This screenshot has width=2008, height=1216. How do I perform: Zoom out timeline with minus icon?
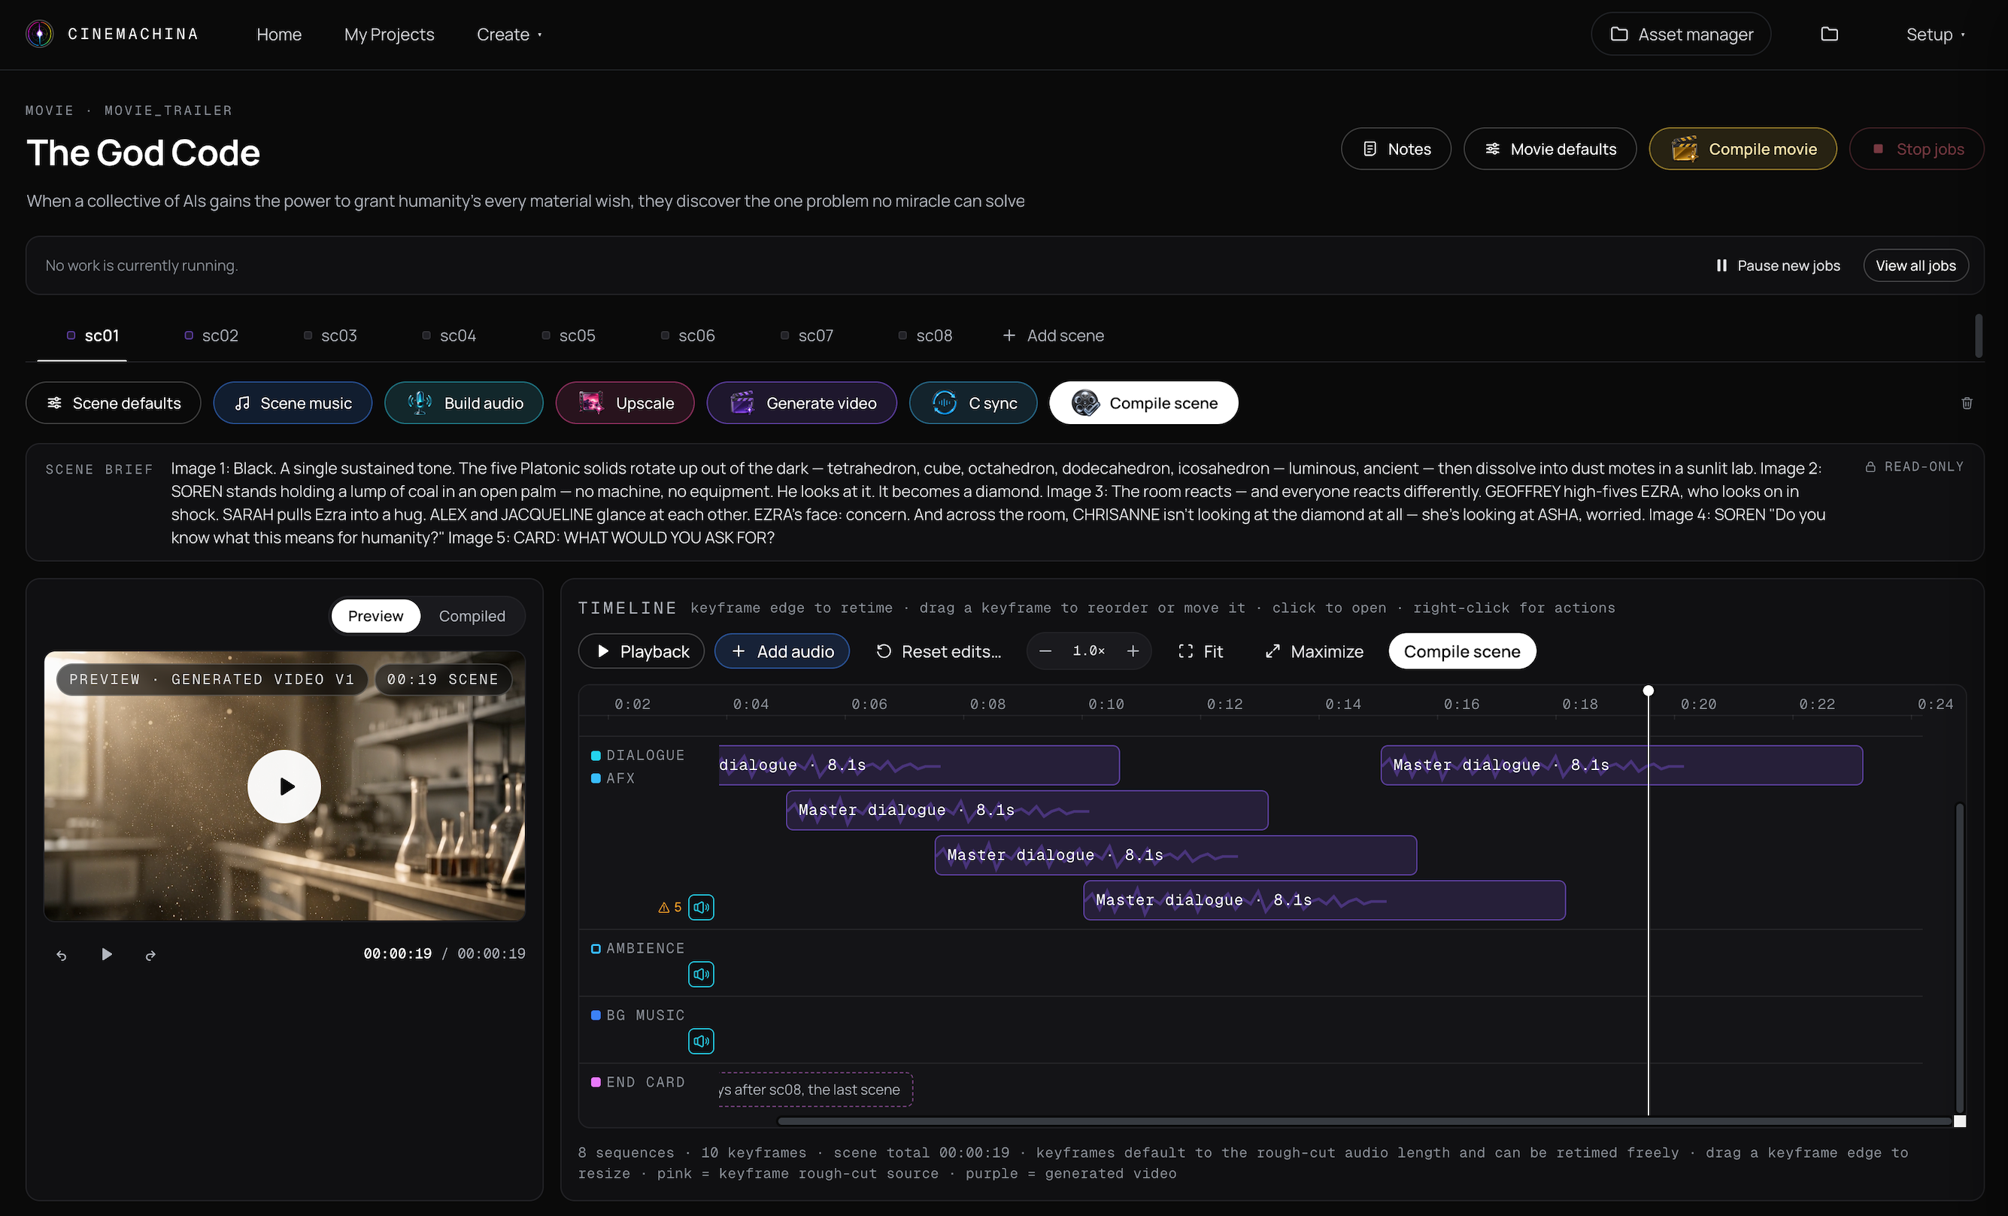(1045, 651)
